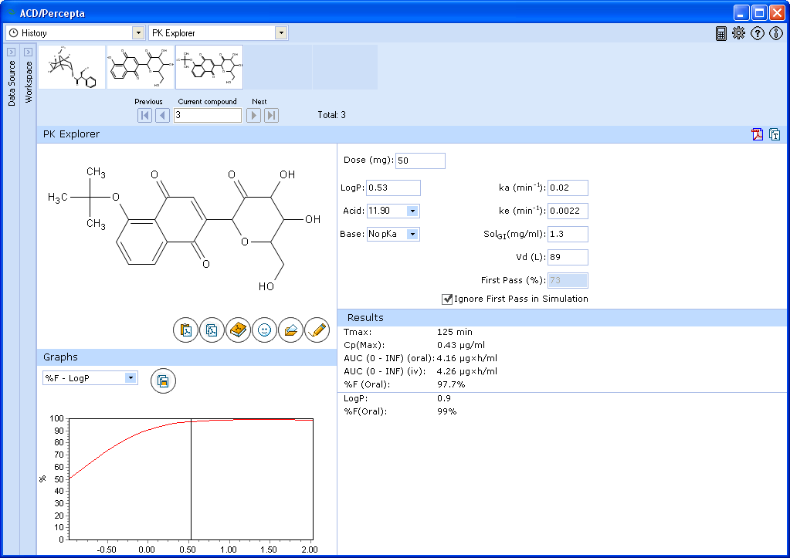Click the paste structure from clipboard icon
This screenshot has height=558, width=790.
tap(185, 330)
